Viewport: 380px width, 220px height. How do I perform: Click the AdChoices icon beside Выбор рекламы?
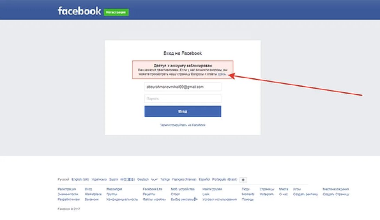pos(196,199)
